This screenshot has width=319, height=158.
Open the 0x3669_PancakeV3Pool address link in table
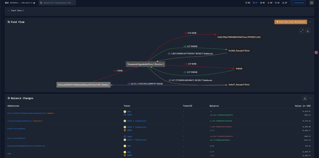point(17,129)
